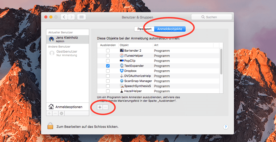The height and width of the screenshot is (142, 276).
Task: Click the gear actions icon below user list
Action: point(61,113)
